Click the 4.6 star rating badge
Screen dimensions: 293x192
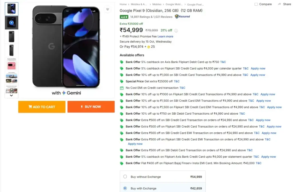pyautogui.click(x=124, y=17)
